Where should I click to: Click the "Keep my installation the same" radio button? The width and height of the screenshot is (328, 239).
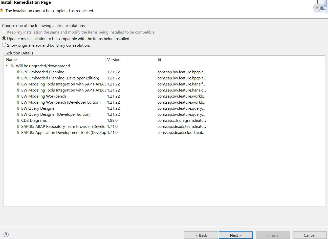[4, 32]
